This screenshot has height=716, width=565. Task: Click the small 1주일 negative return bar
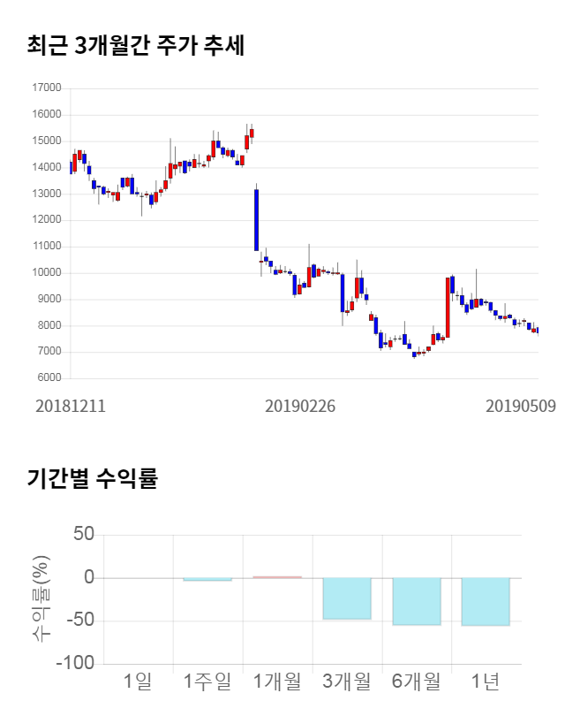[x=207, y=580]
